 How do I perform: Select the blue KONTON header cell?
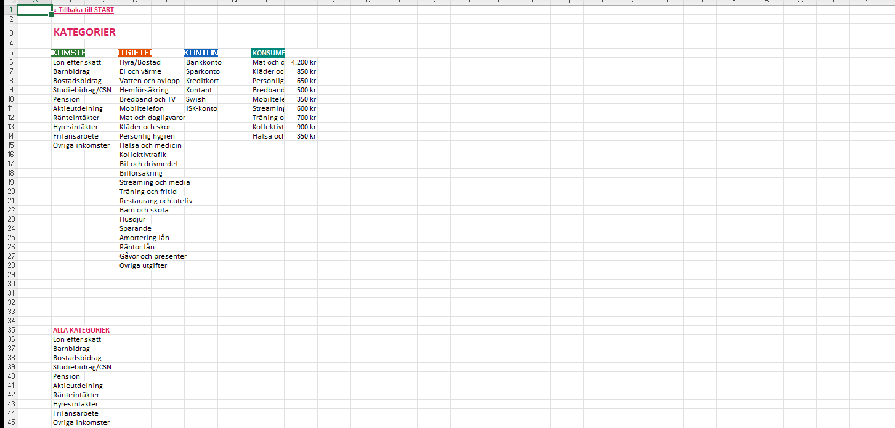(201, 53)
